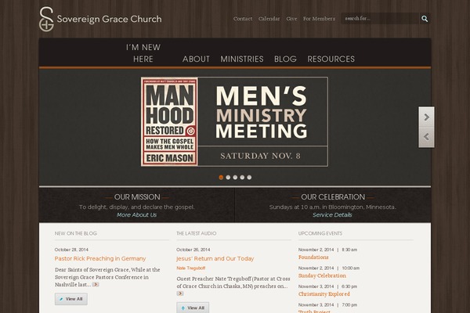
Task: Open the Christianity Explored event
Action: coord(324,294)
